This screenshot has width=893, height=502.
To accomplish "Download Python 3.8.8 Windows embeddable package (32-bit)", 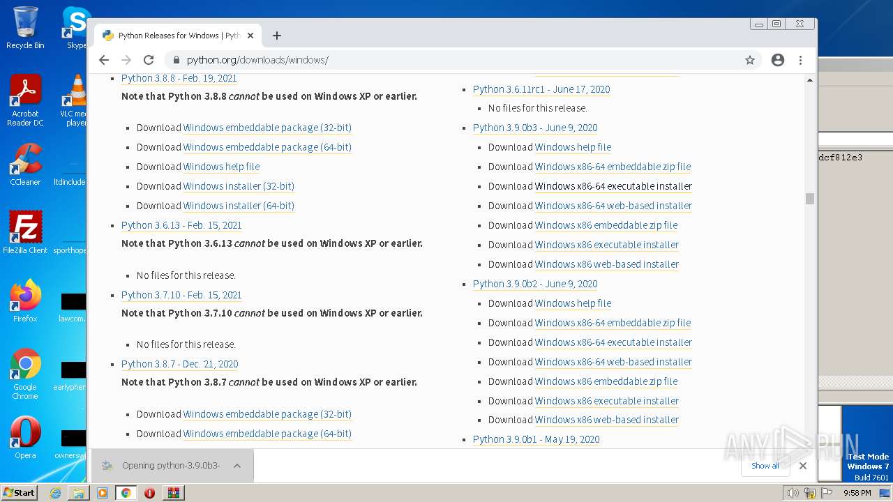I will 267,128.
